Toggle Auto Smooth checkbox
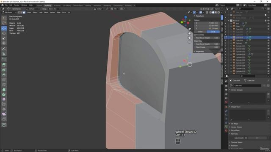The width and height of the screenshot is (271, 152). coord(246,138)
